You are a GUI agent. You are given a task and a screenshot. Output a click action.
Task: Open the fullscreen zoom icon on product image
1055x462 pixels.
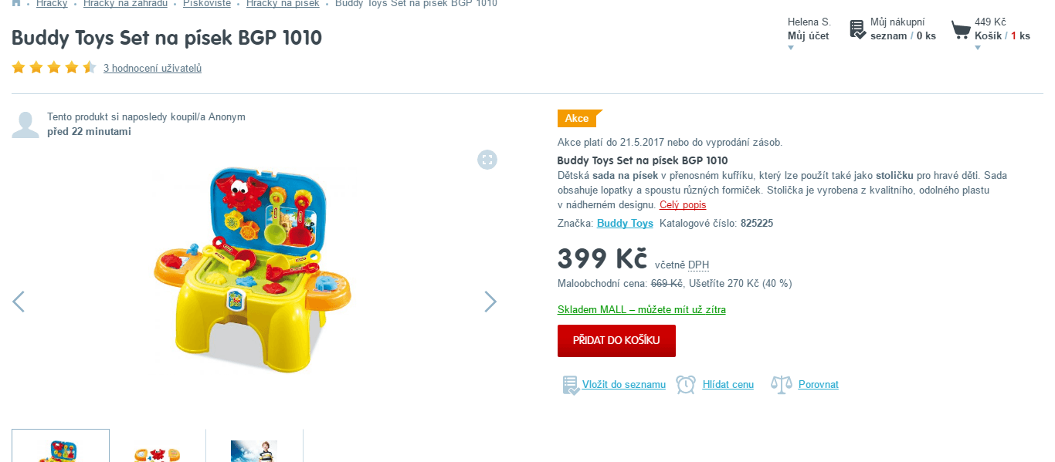click(x=487, y=160)
